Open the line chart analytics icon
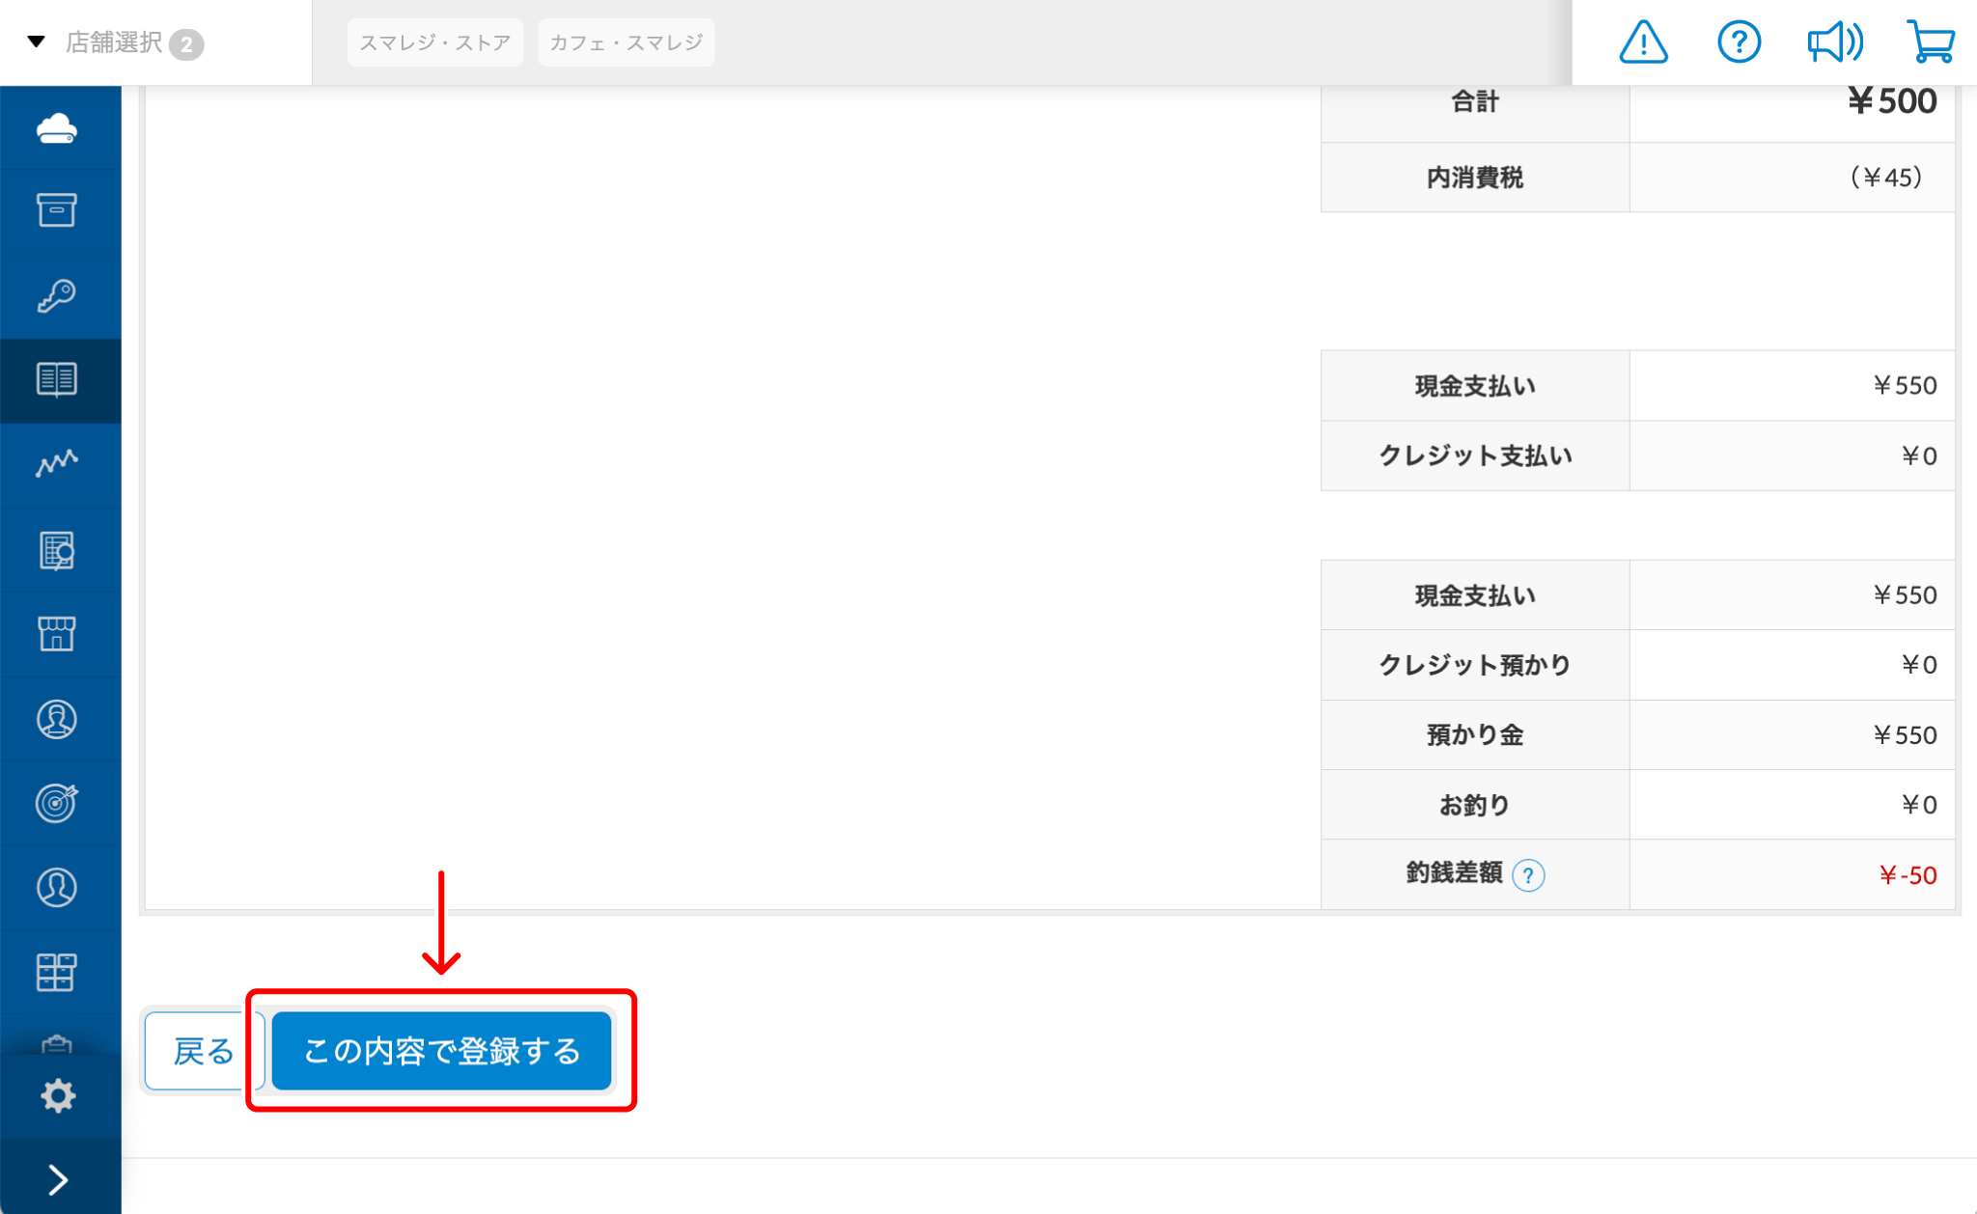 57,464
